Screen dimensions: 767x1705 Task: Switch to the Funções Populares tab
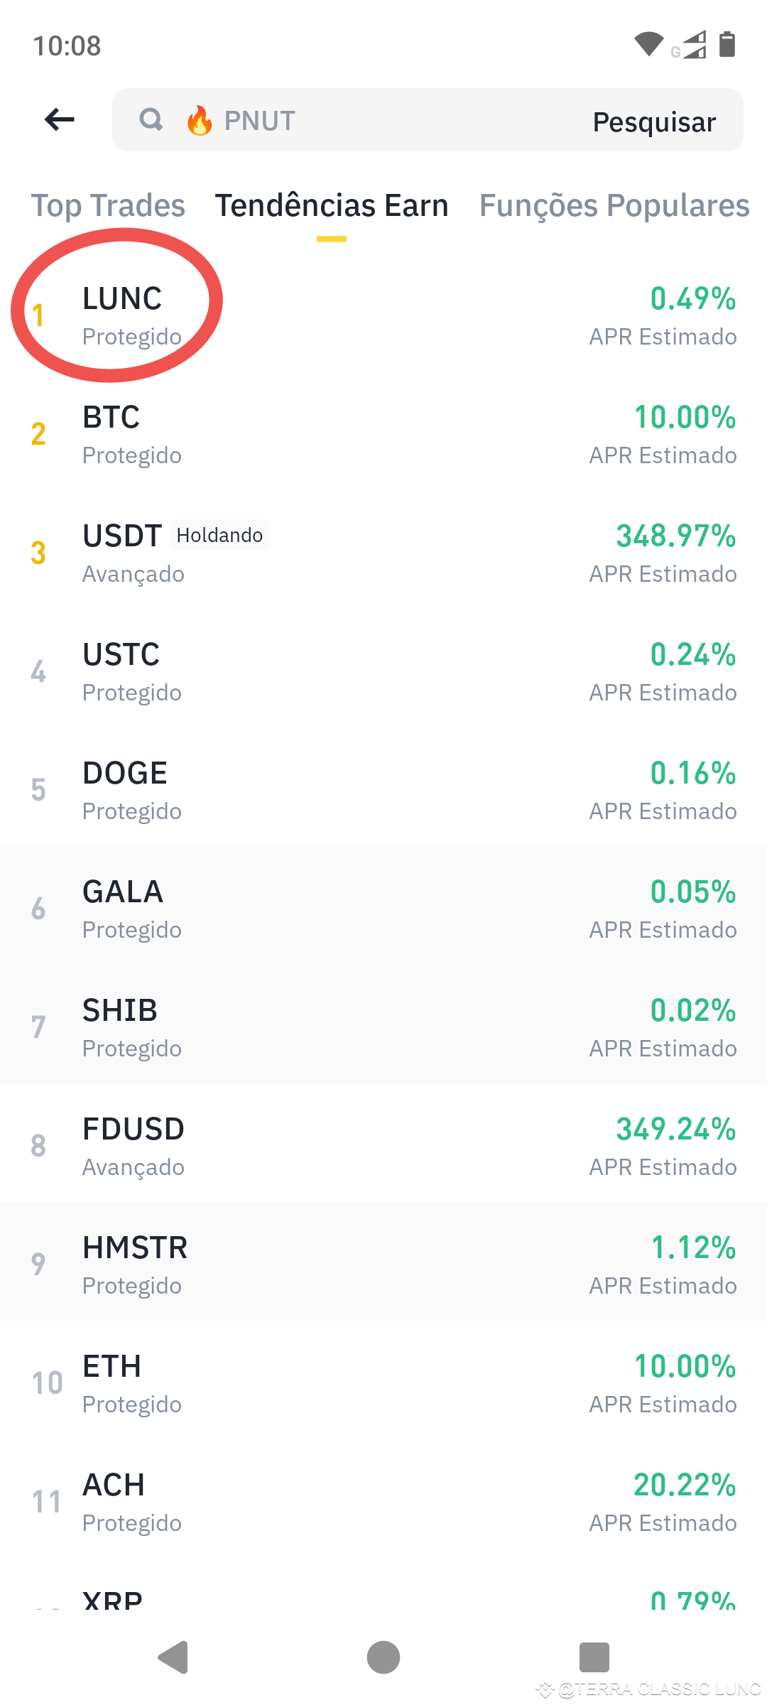614,206
